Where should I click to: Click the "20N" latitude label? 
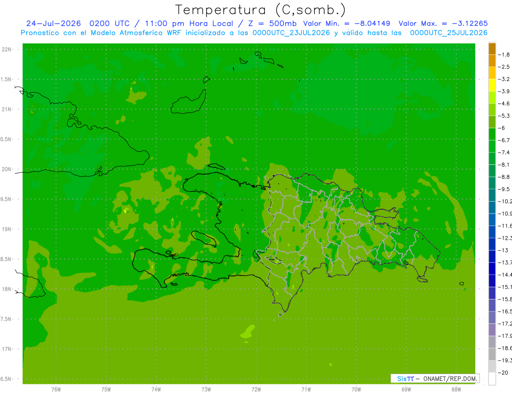point(6,169)
